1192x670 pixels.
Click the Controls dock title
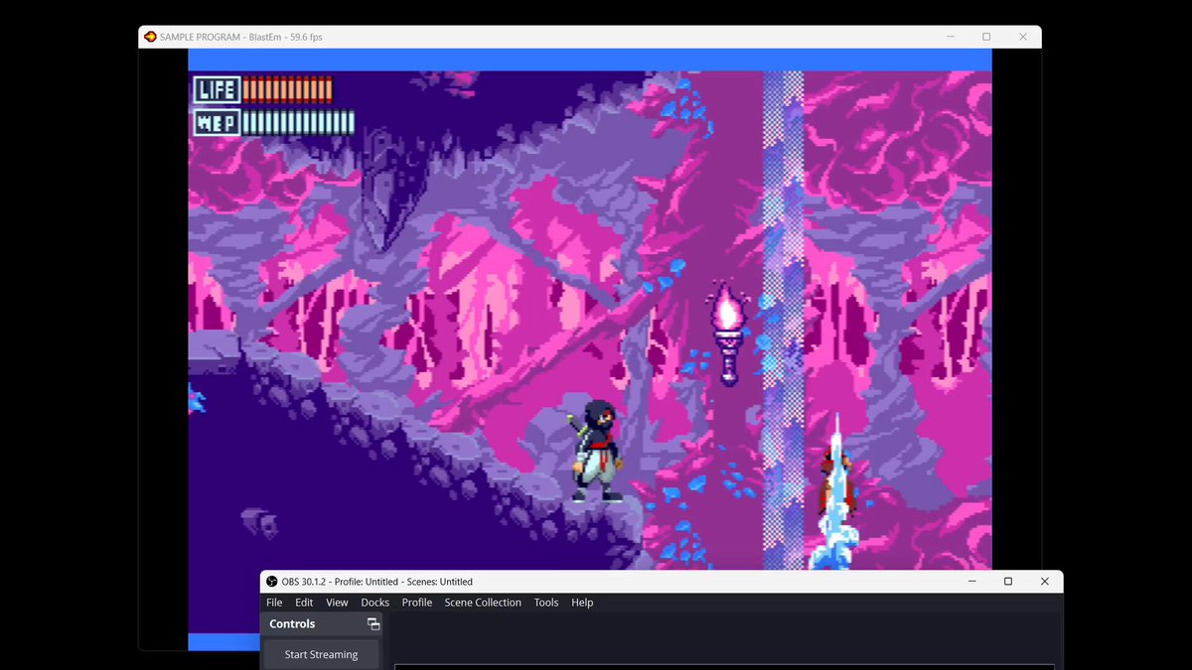(292, 624)
